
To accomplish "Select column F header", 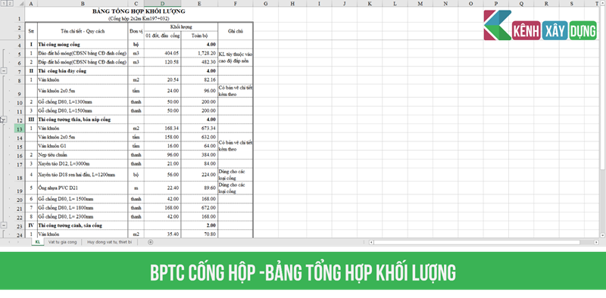I will point(236,4).
